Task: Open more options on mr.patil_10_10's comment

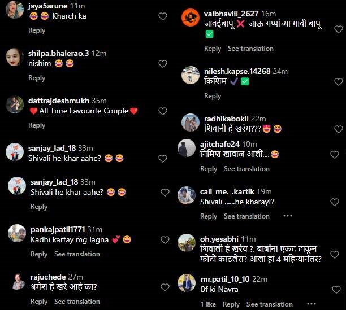Action: [312, 304]
